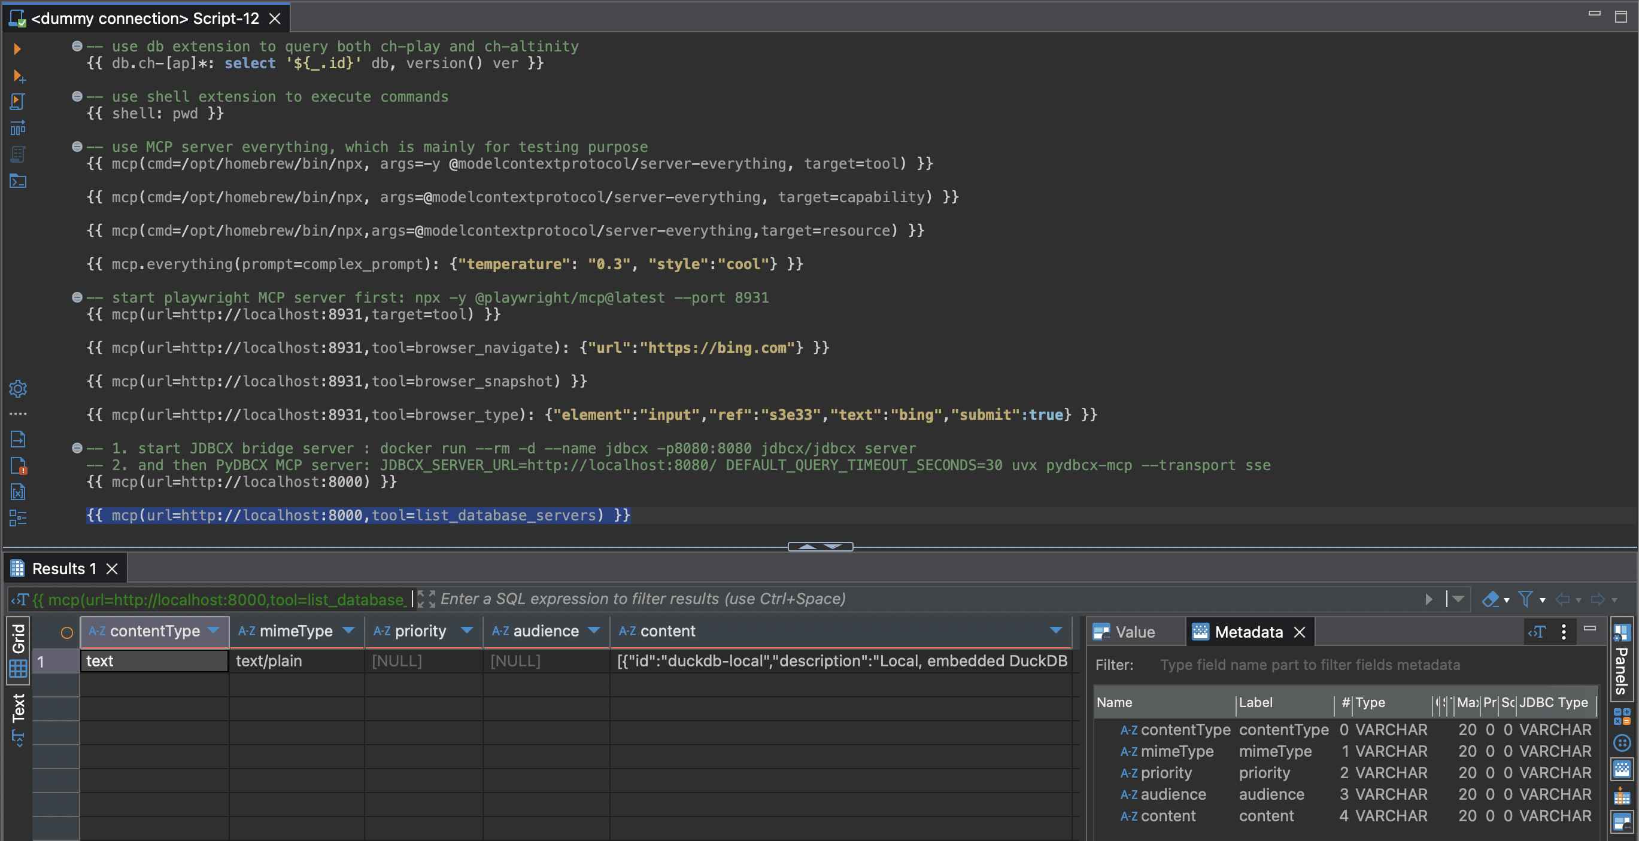The height and width of the screenshot is (841, 1639).
Task: Toggle the results filter options
Action: coord(1526,599)
